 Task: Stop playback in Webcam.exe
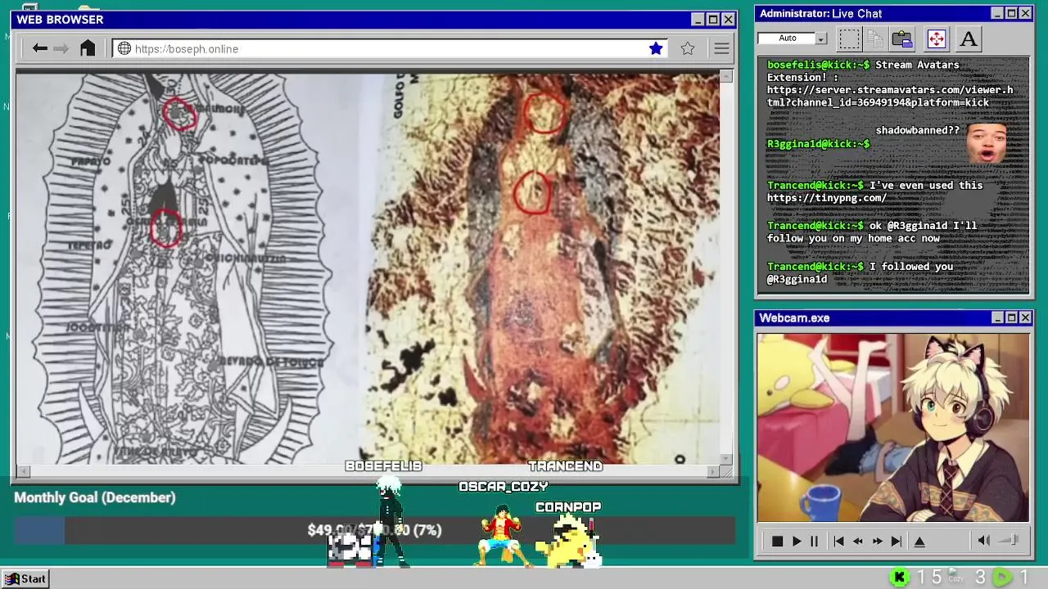777,541
